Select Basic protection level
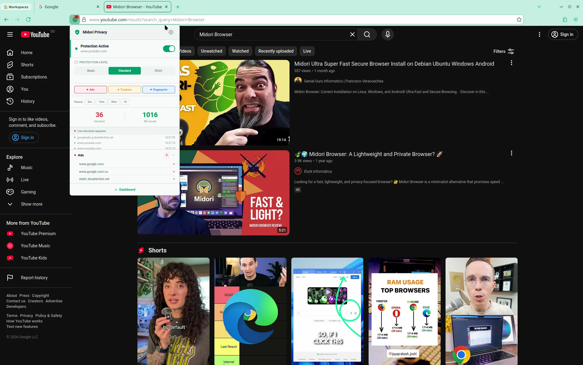583x365 pixels. (91, 71)
